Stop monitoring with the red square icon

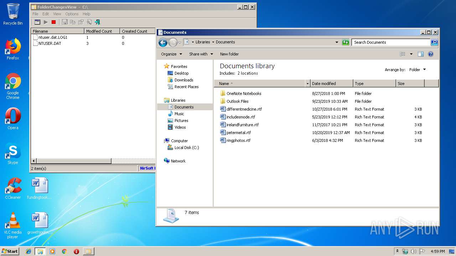(x=54, y=22)
